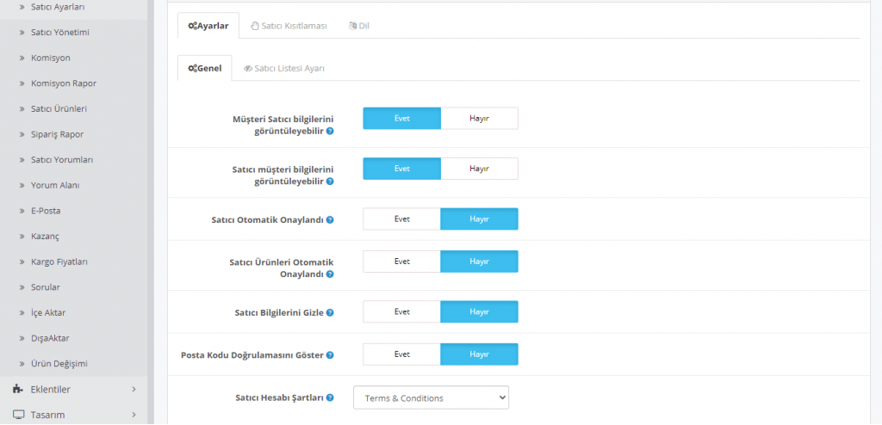The height and width of the screenshot is (425, 882).
Task: Go to Komisyon Rapor in sidebar
Action: [62, 83]
